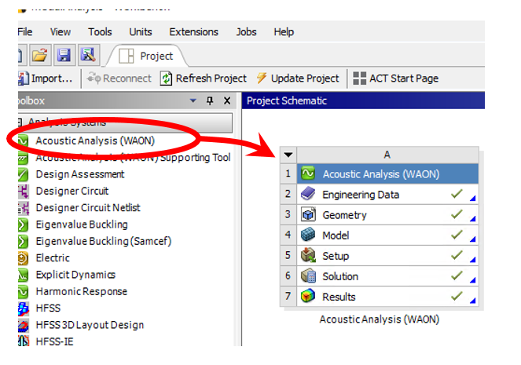Click the Design Assessment icon
The image size is (521, 365).
point(24,174)
